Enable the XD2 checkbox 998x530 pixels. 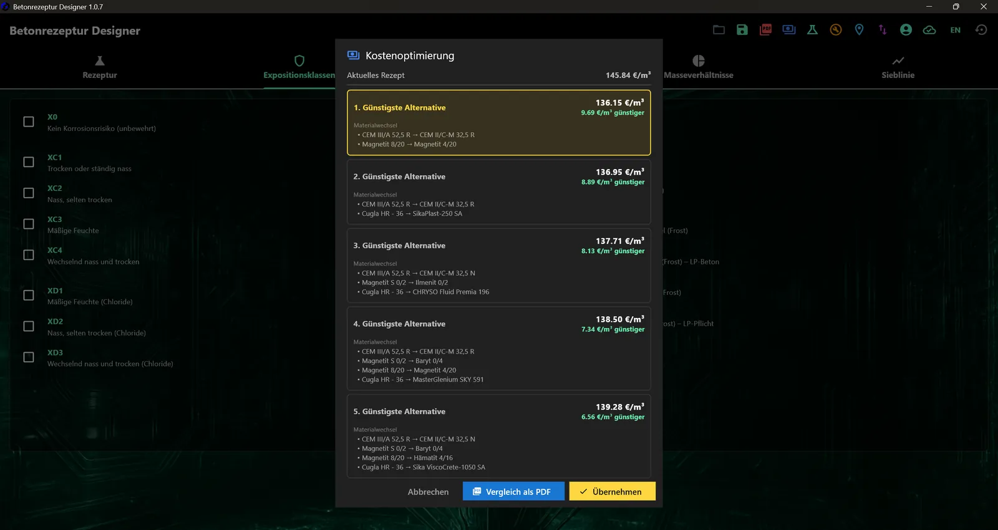29,326
